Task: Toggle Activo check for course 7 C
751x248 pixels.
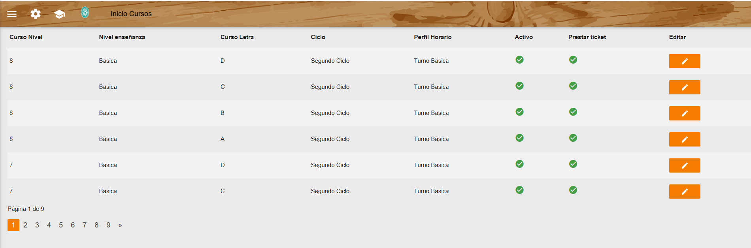Action: click(520, 190)
